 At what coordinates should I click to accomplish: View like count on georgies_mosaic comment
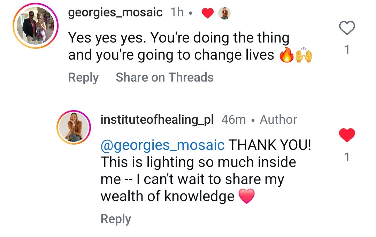(346, 51)
